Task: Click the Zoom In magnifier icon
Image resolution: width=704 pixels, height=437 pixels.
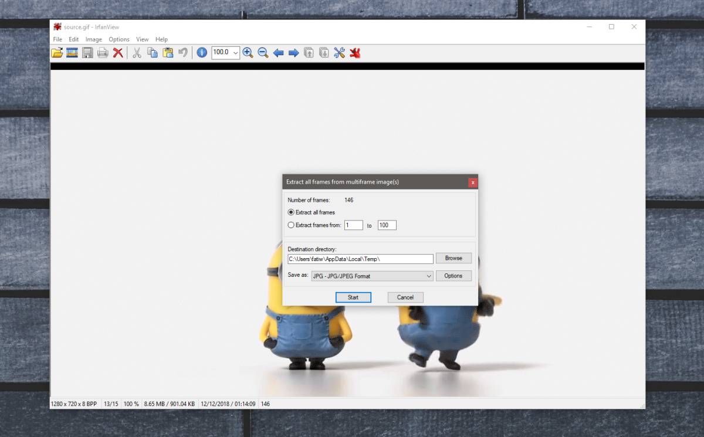Action: pyautogui.click(x=248, y=53)
